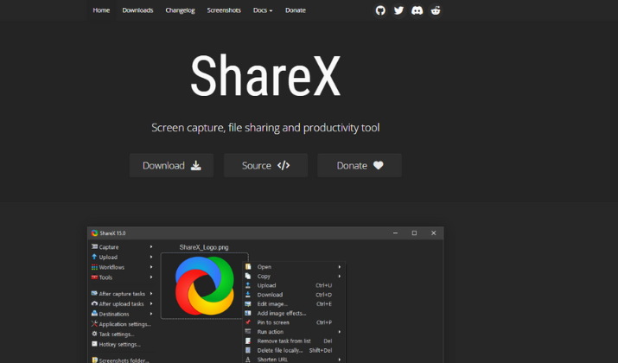Click the large Download button
Image resolution: width=618 pixels, height=363 pixels.
tap(171, 166)
